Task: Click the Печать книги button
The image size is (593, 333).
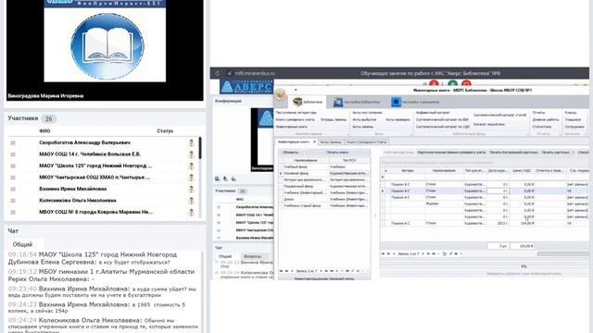Action: click(x=337, y=152)
